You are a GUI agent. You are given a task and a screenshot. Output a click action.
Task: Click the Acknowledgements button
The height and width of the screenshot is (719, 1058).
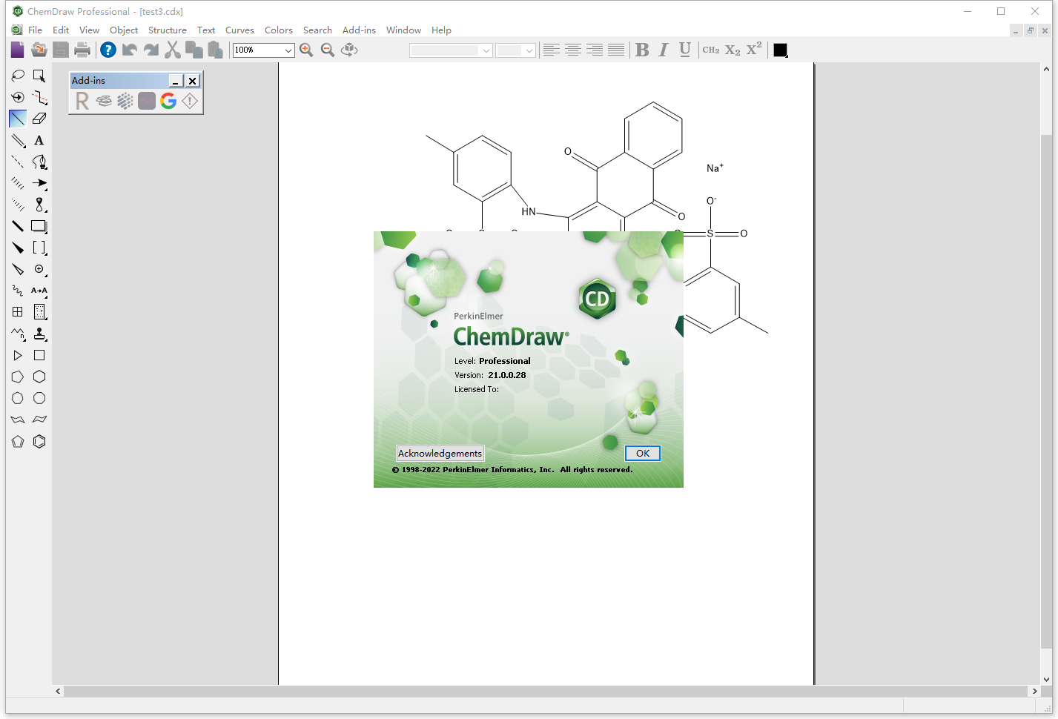440,454
